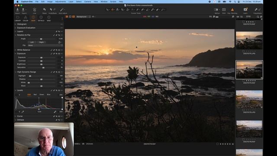The height and width of the screenshot is (156, 277).
Task: Click the Grid overlay icon
Action: click(224, 10)
